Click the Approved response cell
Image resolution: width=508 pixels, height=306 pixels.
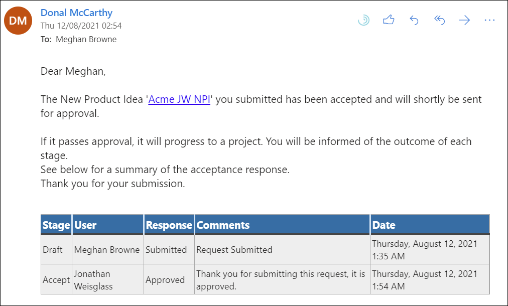pyautogui.click(x=165, y=280)
